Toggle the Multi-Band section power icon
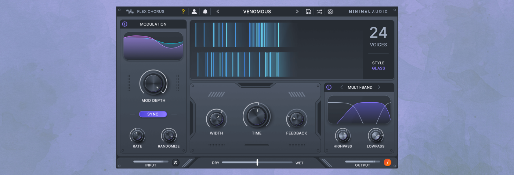Image resolution: width=514 pixels, height=175 pixels. 329,87
